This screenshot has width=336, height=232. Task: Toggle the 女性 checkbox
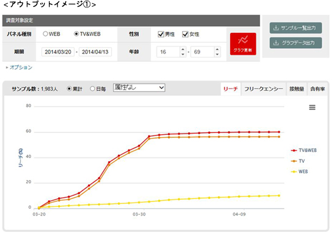(x=185, y=34)
